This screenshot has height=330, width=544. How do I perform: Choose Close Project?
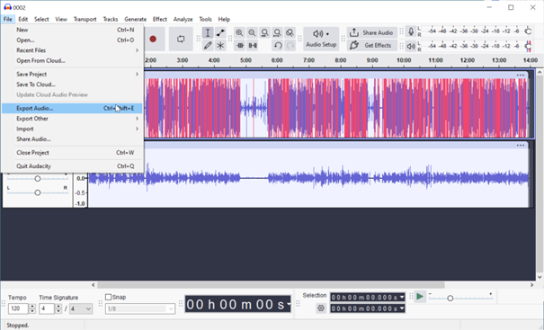[x=72, y=153]
